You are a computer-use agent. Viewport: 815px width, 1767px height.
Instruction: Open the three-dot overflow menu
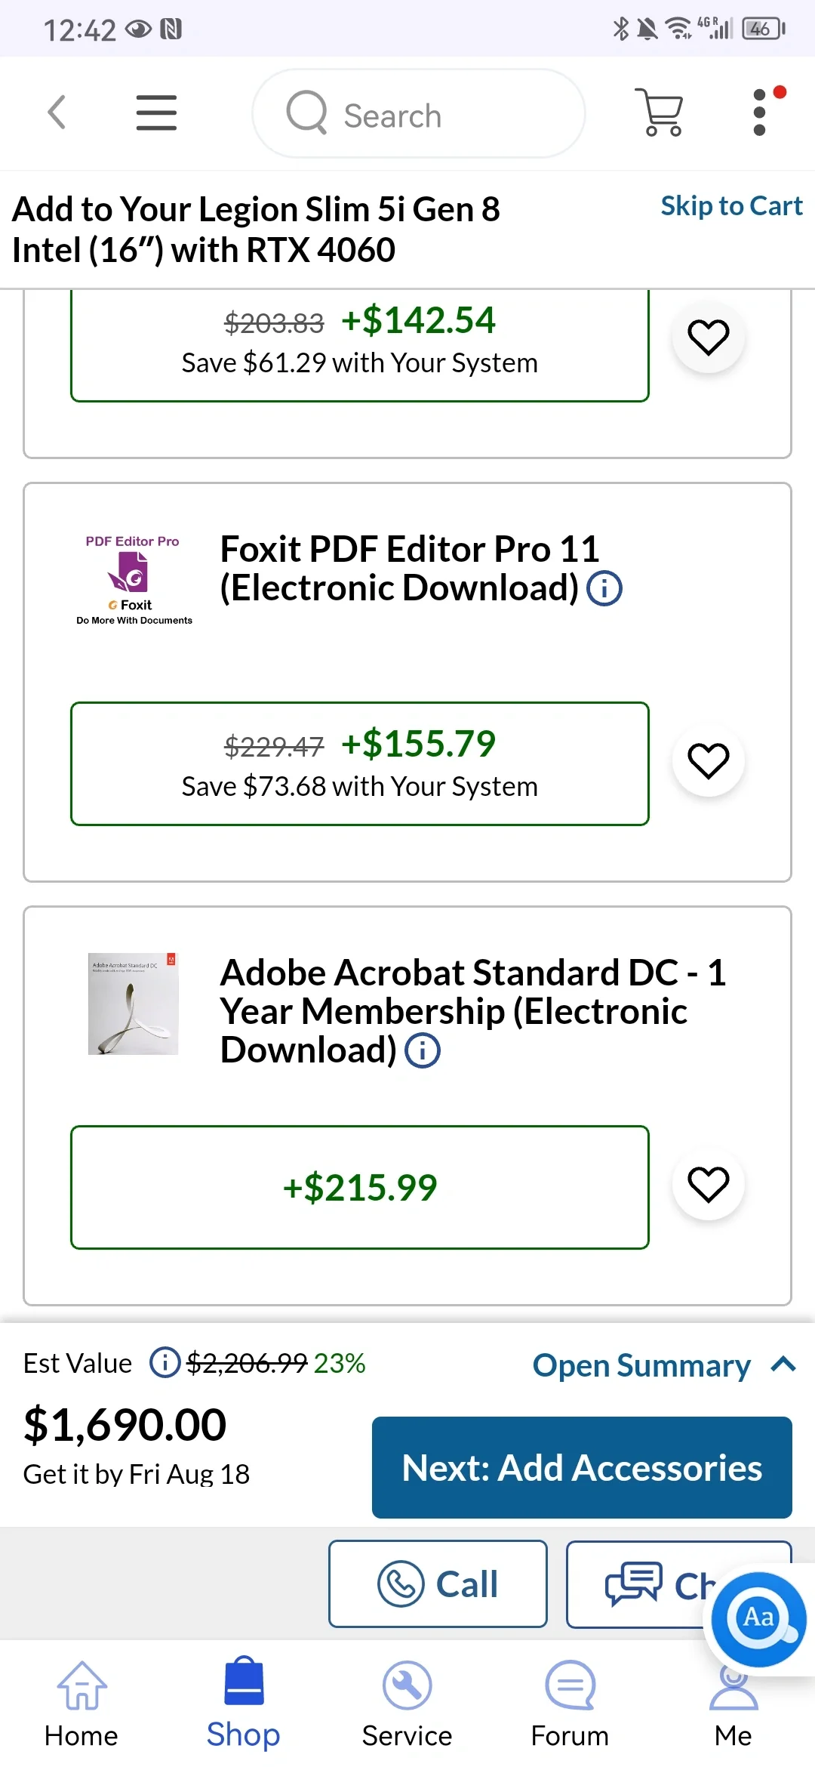(760, 113)
